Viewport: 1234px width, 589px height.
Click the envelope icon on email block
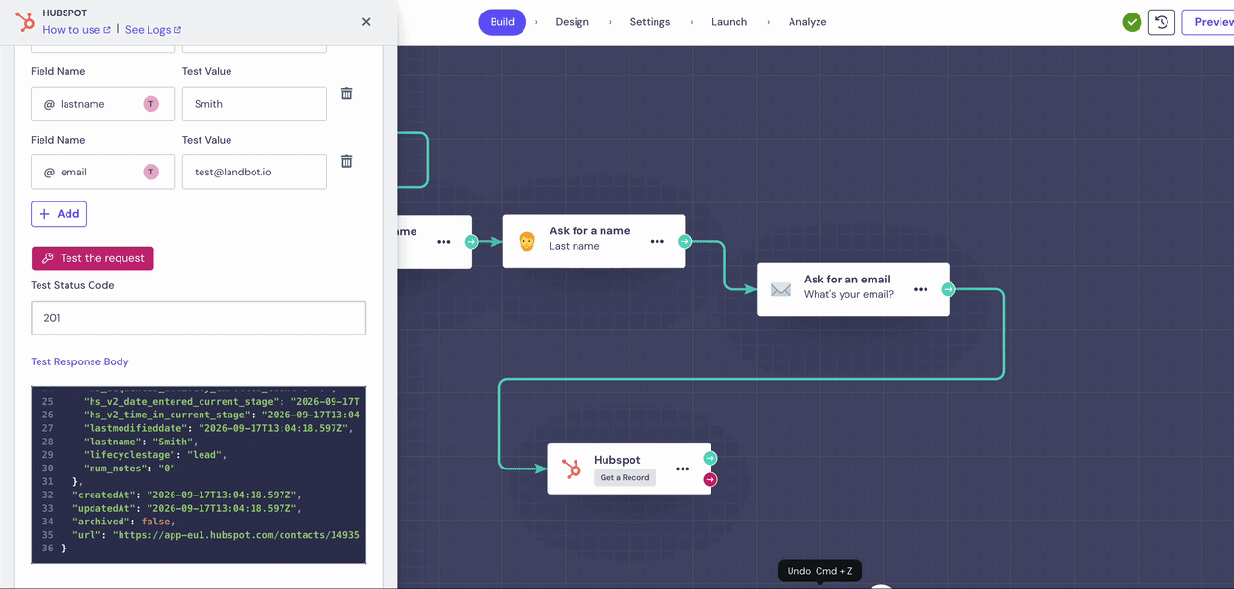[x=781, y=289]
